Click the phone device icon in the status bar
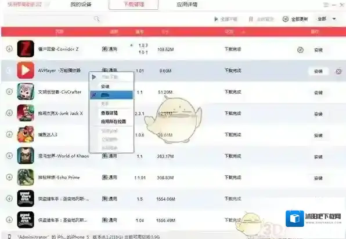The image size is (346, 239). point(9,236)
